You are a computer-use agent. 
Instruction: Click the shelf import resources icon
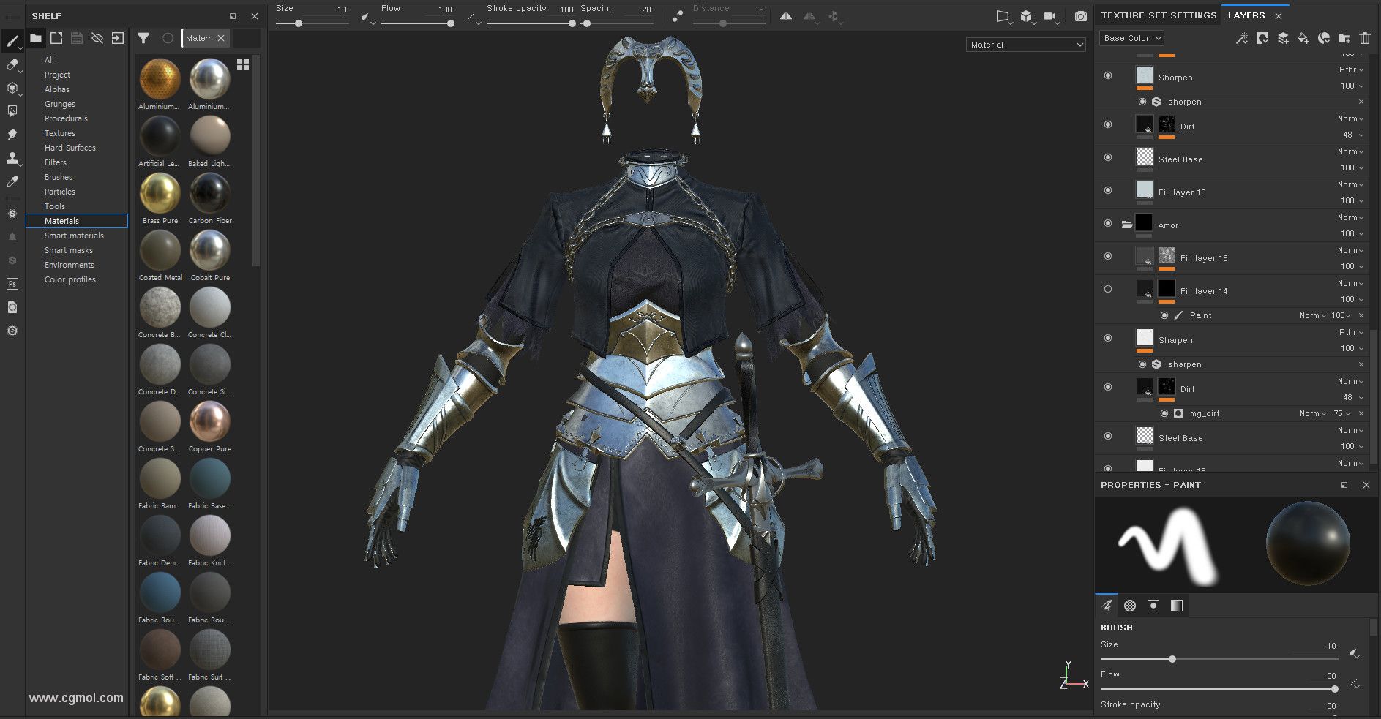pos(118,38)
